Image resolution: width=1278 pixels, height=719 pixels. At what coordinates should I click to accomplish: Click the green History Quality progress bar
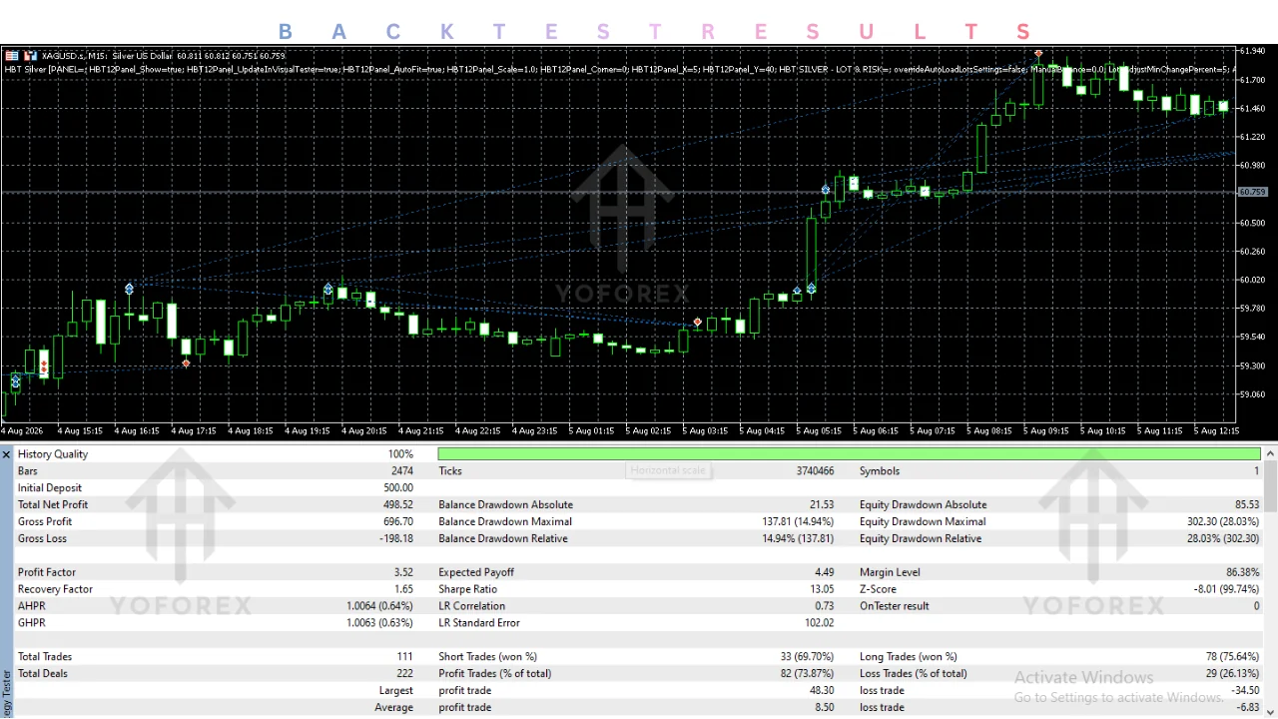[x=850, y=454]
